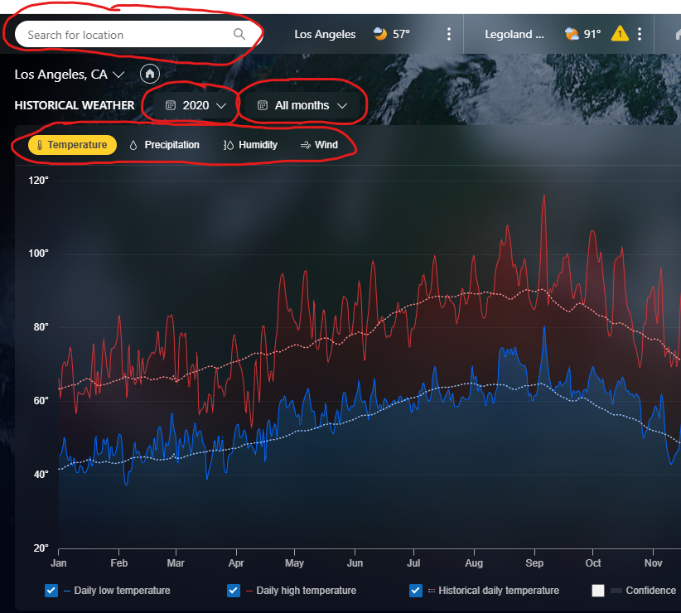Uncheck Historical daily temperature checkbox
The height and width of the screenshot is (613, 681).
[416, 591]
